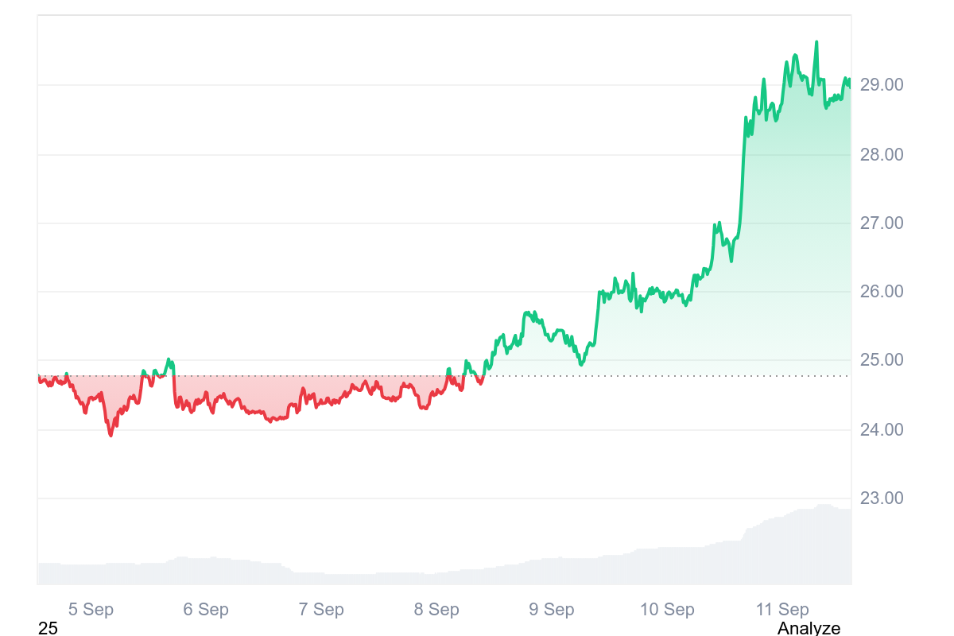
Task: Select the 7 Sep date axis label
Action: 321,610
